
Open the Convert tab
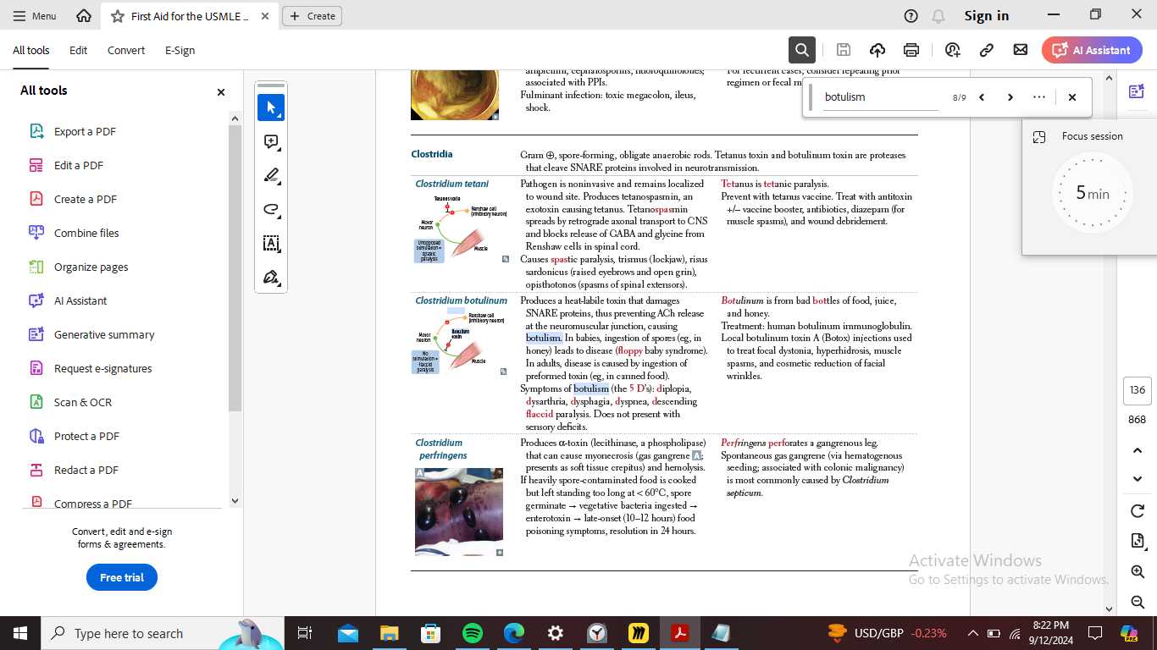(x=126, y=50)
